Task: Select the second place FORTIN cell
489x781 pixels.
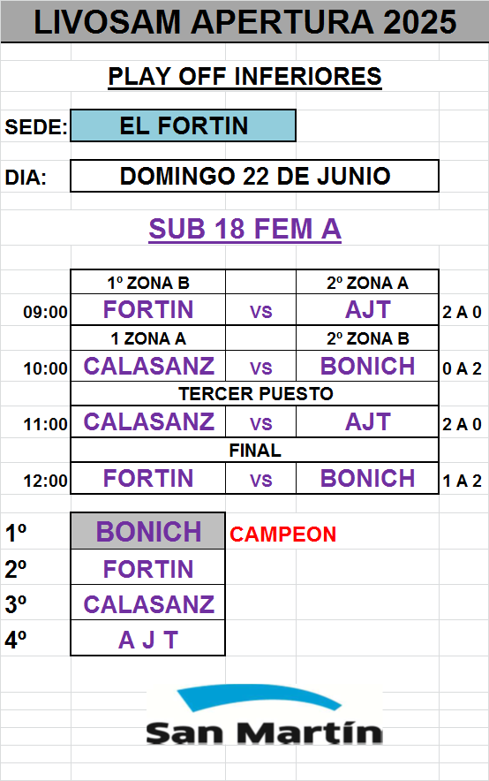Action: [x=148, y=568]
